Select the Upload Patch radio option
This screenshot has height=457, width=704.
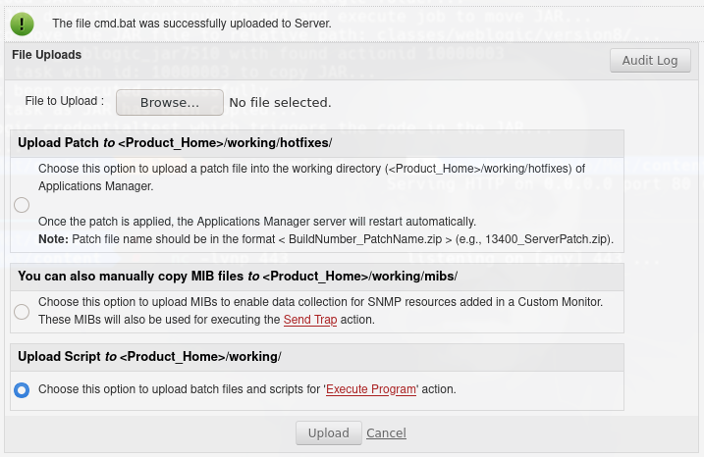[x=22, y=204]
